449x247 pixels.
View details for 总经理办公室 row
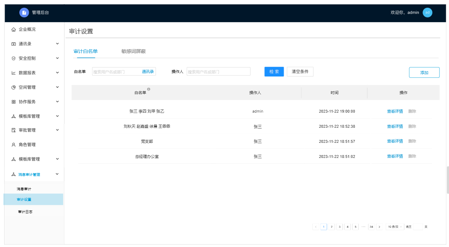pos(395,156)
